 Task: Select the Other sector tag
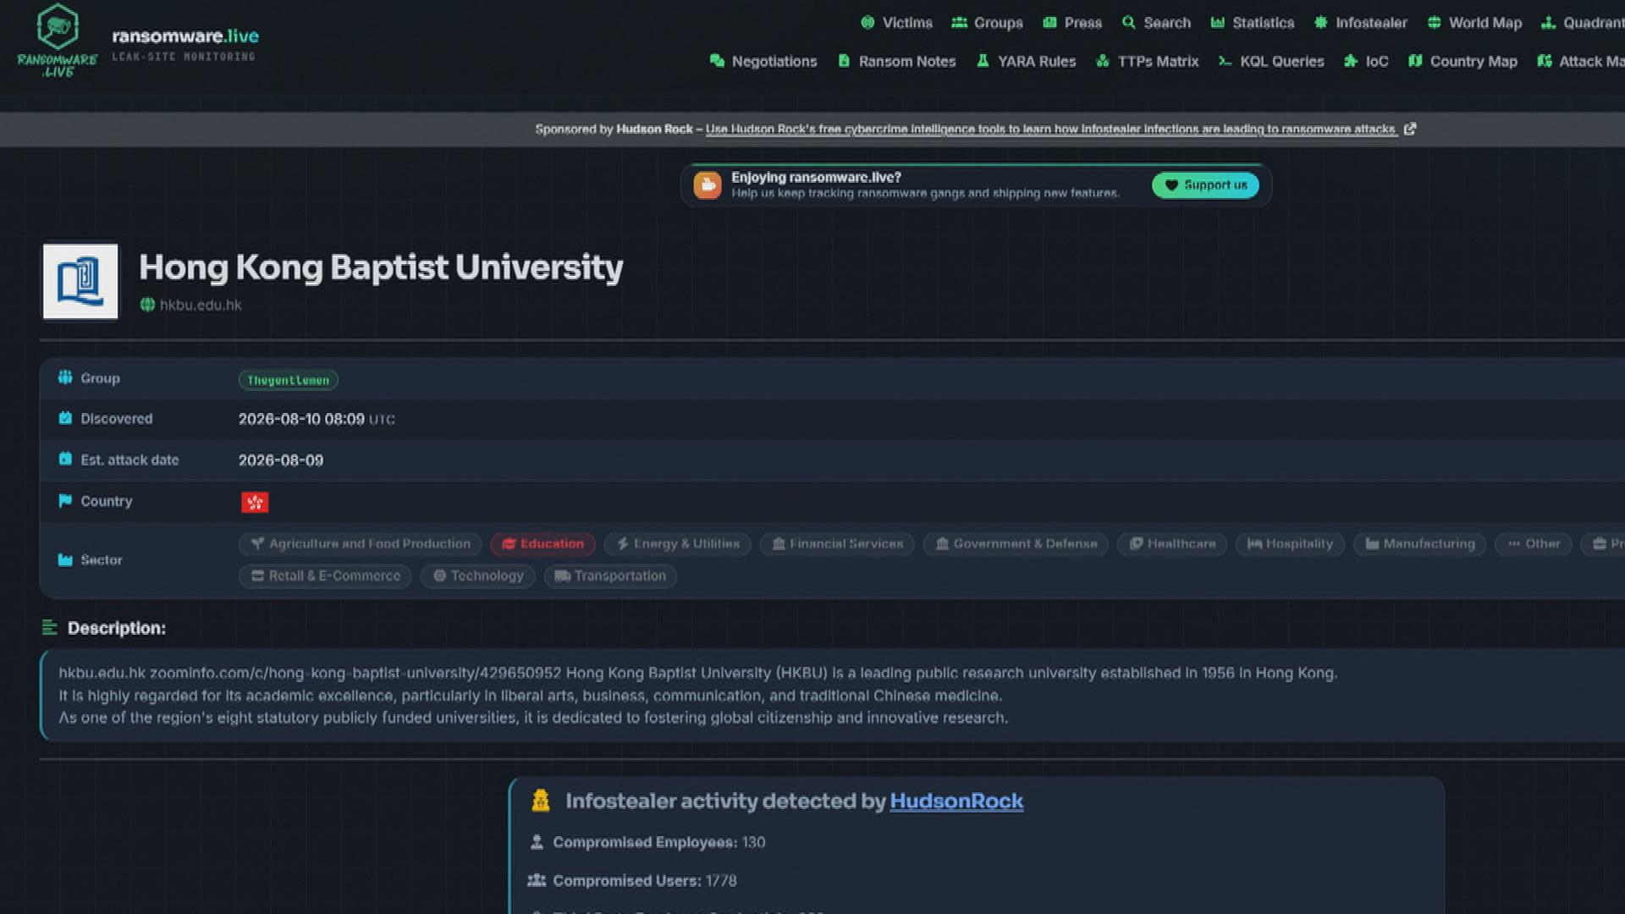click(1534, 543)
